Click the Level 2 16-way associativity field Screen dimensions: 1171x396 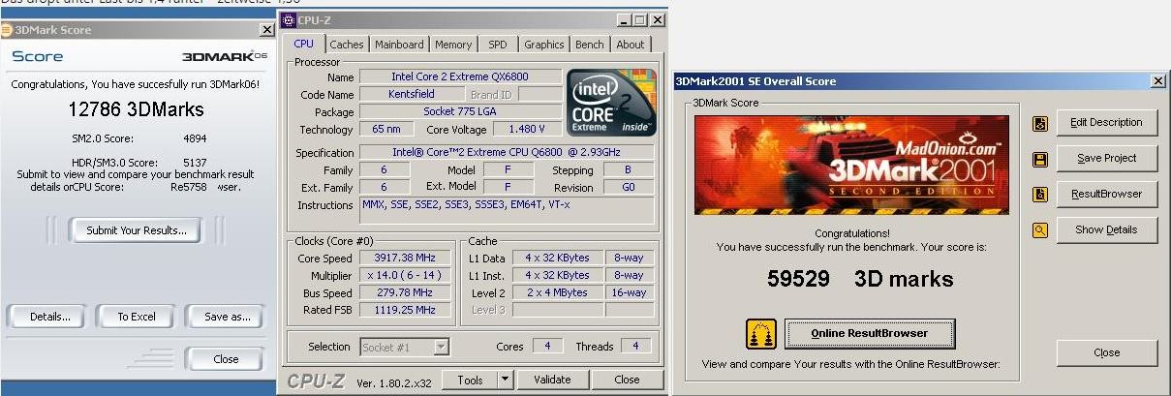(630, 292)
